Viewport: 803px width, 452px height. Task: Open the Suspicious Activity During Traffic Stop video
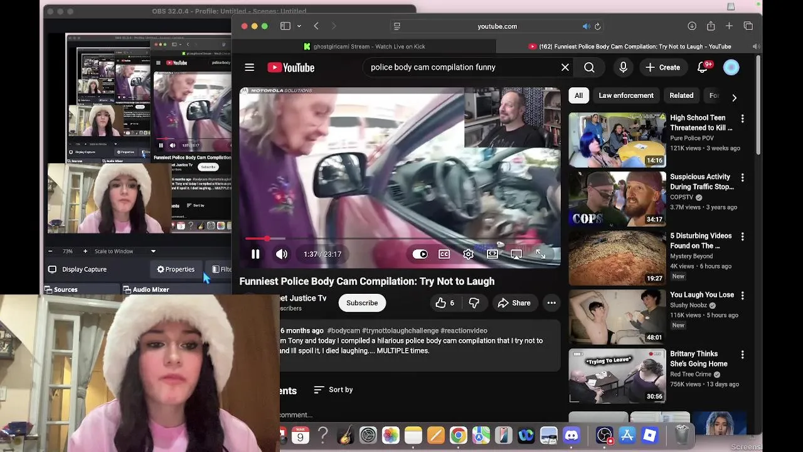[x=617, y=199]
